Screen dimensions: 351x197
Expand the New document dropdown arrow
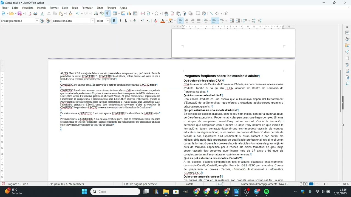pos(7,14)
